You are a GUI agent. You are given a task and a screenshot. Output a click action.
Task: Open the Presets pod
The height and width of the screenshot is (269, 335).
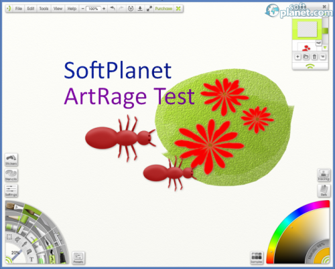pos(78,258)
